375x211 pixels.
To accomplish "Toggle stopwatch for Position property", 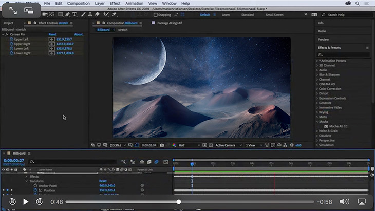I will (35, 190).
